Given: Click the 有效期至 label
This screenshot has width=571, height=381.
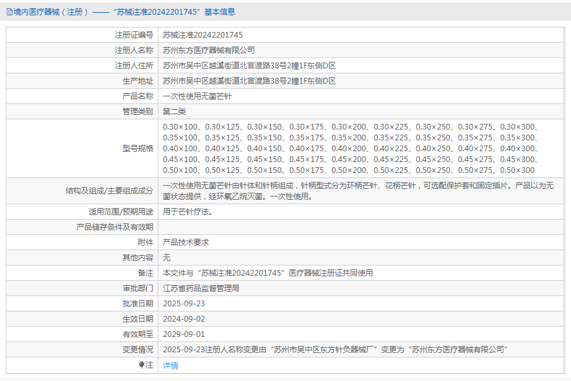Looking at the screenshot, I should 138,334.
